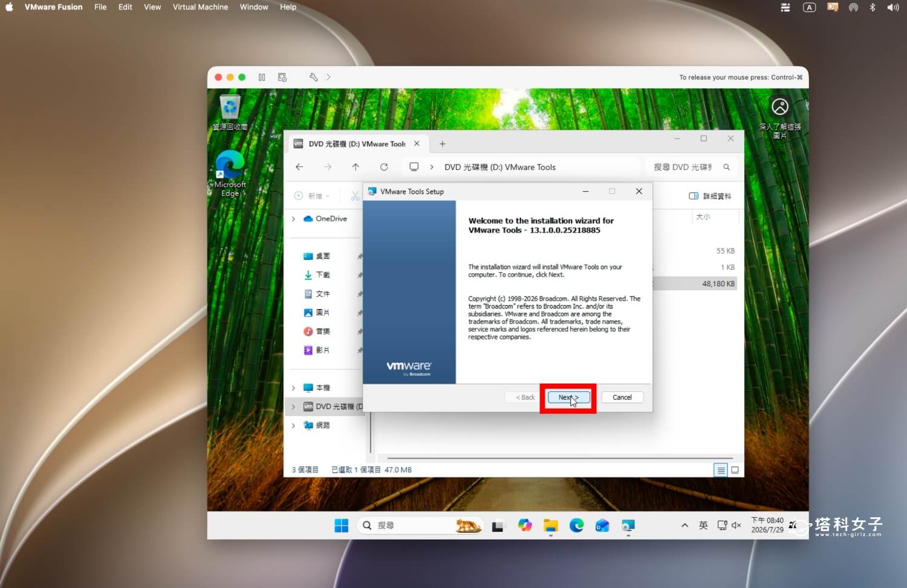This screenshot has width=907, height=588.
Task: Close the DVD VMware Tools Explorer tab
Action: pos(417,144)
